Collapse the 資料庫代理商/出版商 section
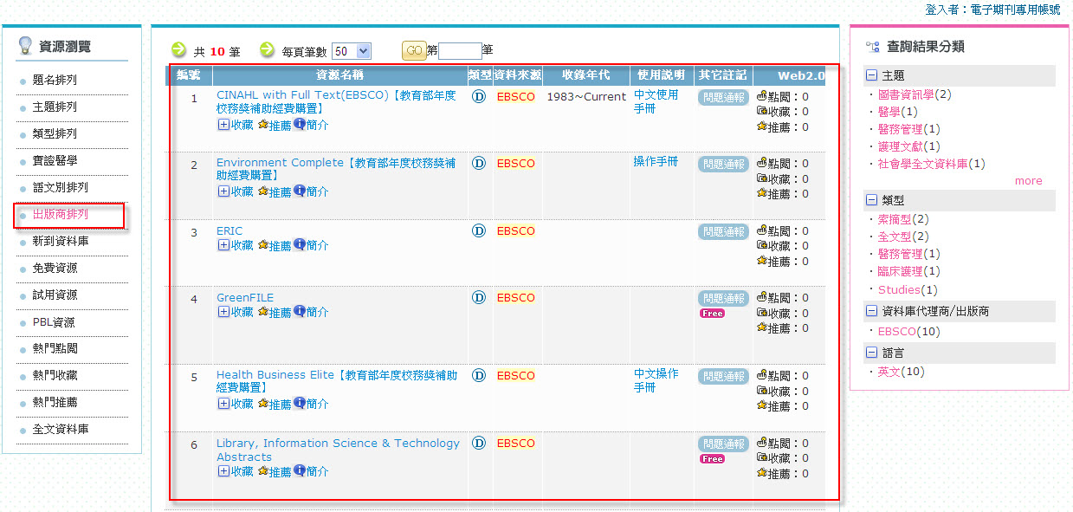1073x512 pixels. tap(872, 310)
